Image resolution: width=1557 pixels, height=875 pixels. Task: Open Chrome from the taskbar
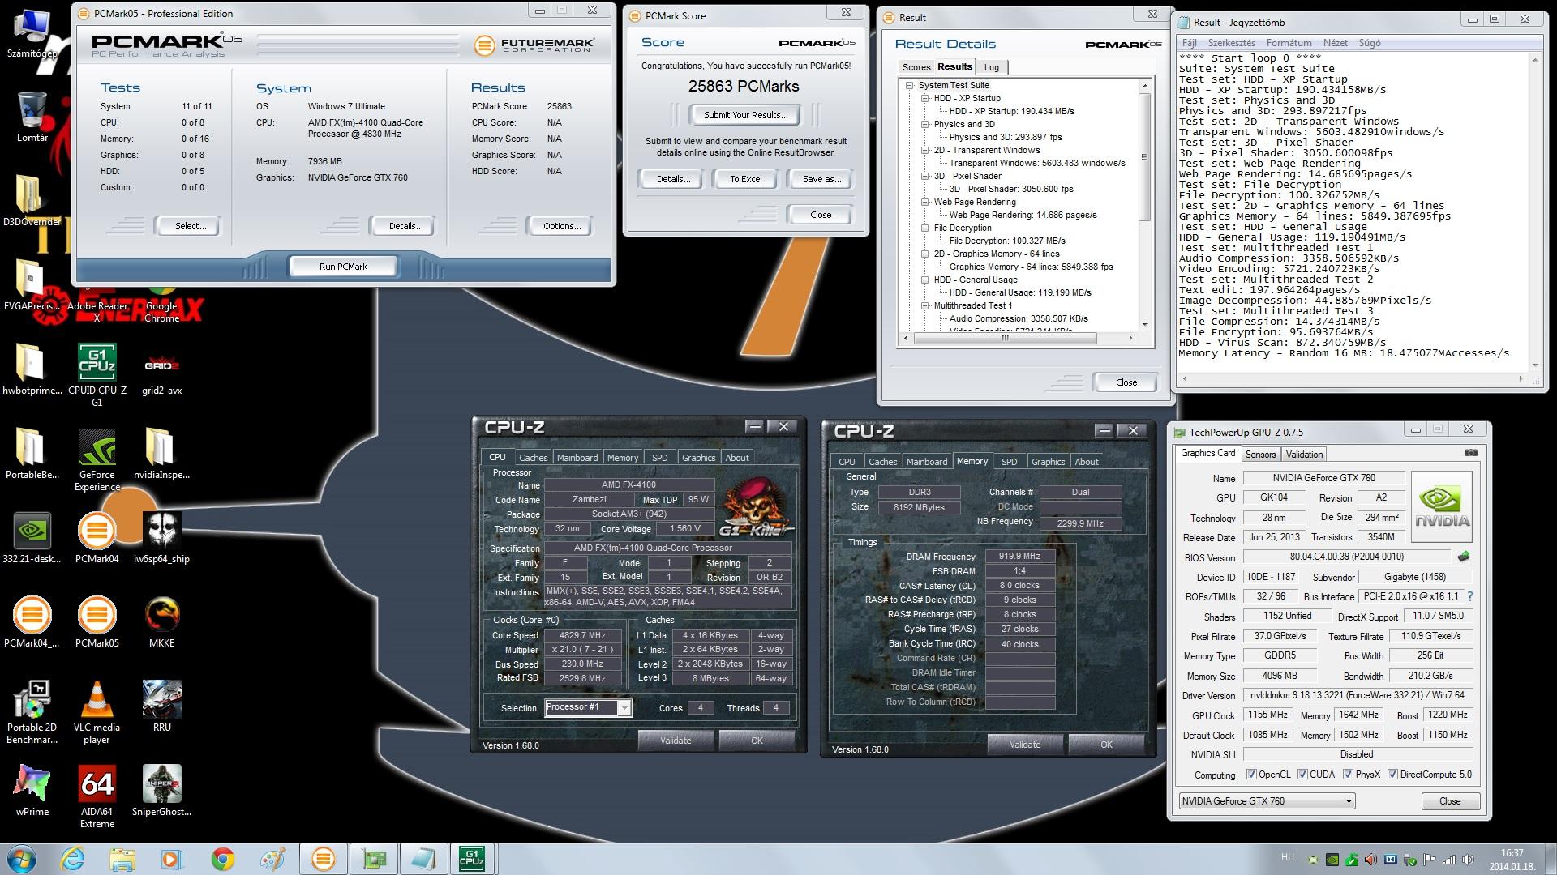(x=223, y=859)
